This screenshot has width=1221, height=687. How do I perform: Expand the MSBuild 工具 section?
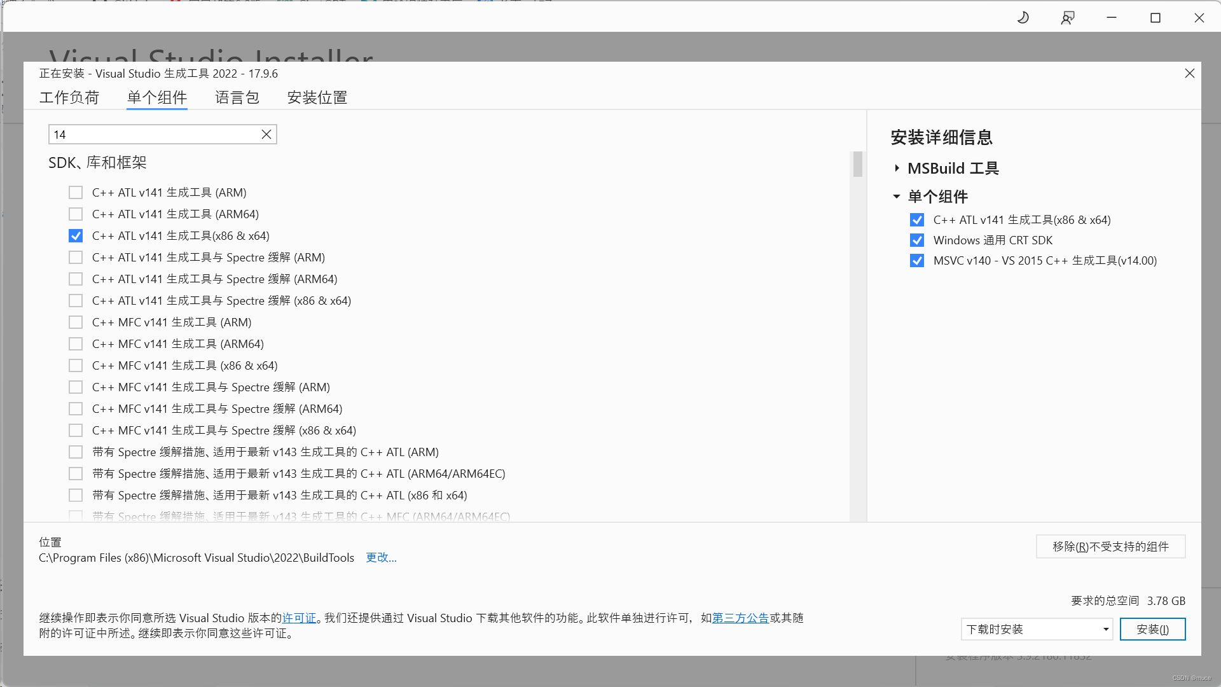897,169
